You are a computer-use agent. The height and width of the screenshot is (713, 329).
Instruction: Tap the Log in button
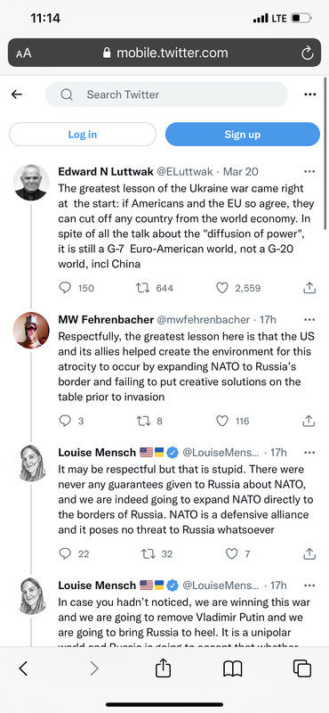point(83,135)
